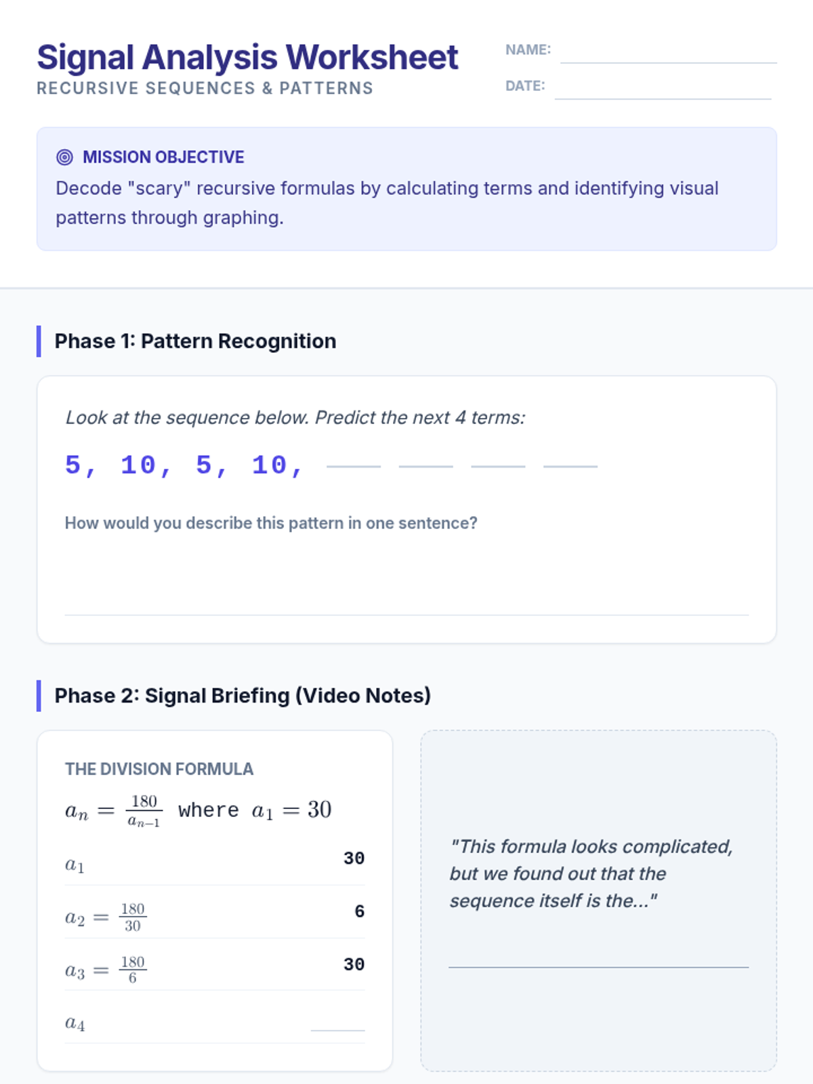
Task: Click THE DIVISION FORMULA label
Action: click(x=159, y=769)
